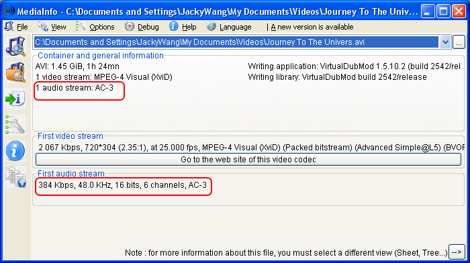The height and width of the screenshot is (263, 470).
Task: Open the View menu
Action: click(58, 27)
